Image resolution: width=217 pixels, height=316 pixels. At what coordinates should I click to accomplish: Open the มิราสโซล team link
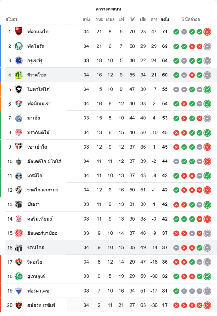37,75
